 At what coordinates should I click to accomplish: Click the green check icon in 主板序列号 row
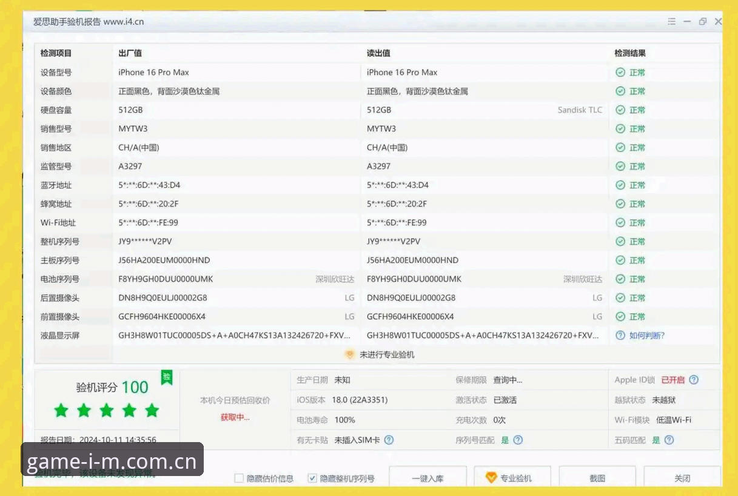[x=620, y=260]
